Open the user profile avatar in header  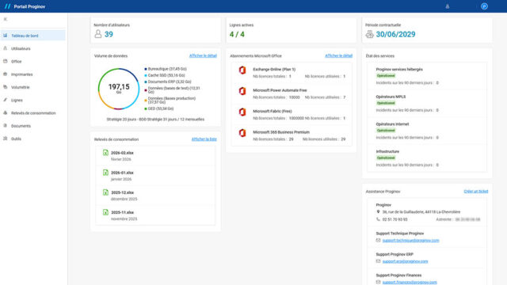point(484,6)
